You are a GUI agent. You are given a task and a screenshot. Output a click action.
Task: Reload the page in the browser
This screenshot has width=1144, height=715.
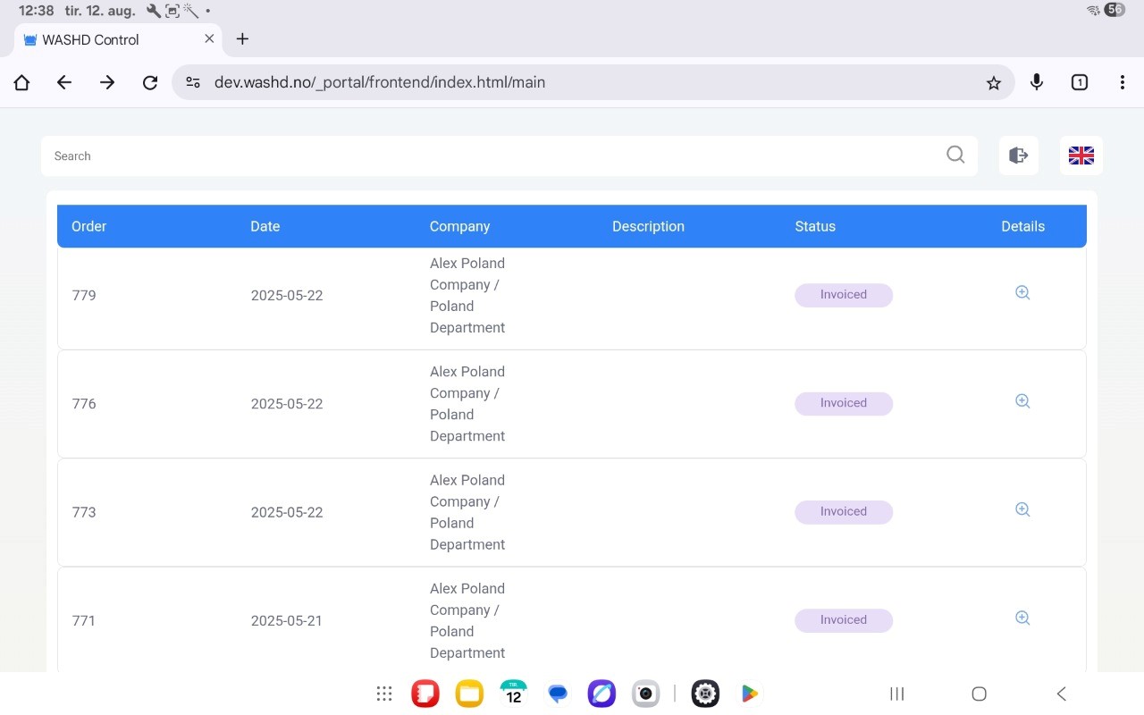[150, 82]
